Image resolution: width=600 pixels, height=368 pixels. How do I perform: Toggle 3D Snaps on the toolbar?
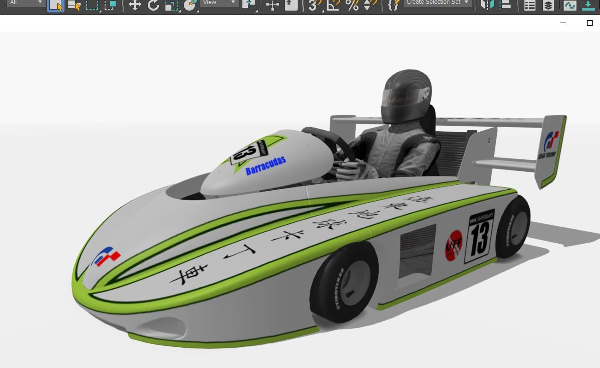tap(314, 5)
